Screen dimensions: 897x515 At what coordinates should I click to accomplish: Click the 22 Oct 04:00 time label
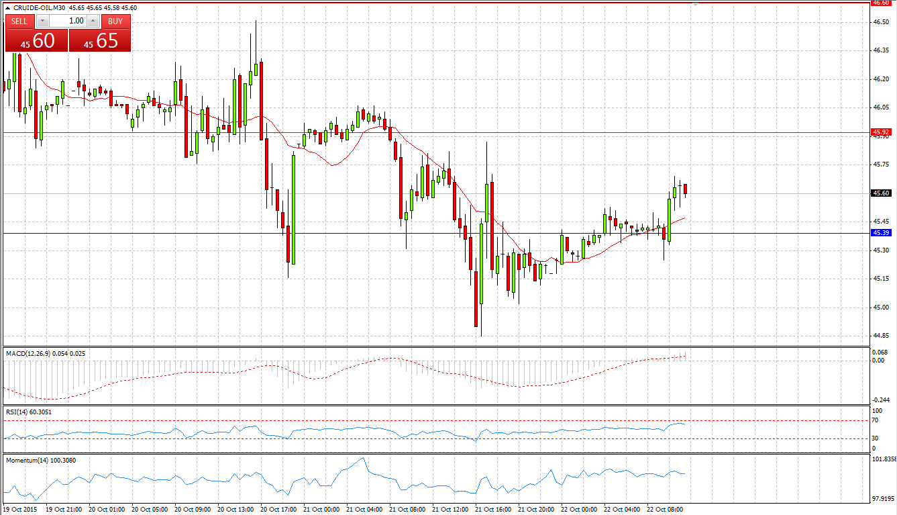tap(623, 510)
